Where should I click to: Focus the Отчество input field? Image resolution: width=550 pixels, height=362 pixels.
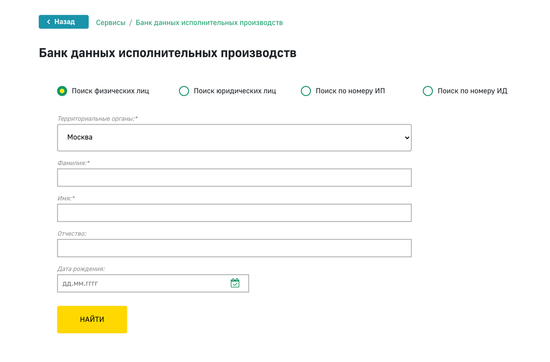click(234, 248)
